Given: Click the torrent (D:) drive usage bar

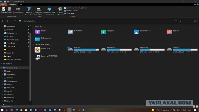Looking at the screenshot, I should [x=119, y=50].
